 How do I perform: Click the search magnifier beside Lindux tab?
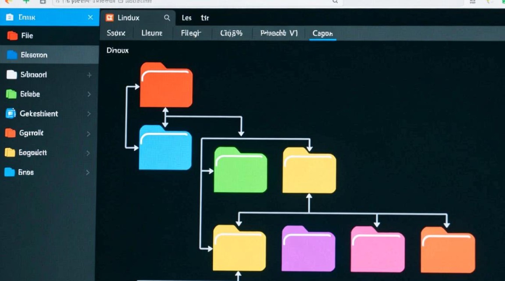(x=167, y=18)
